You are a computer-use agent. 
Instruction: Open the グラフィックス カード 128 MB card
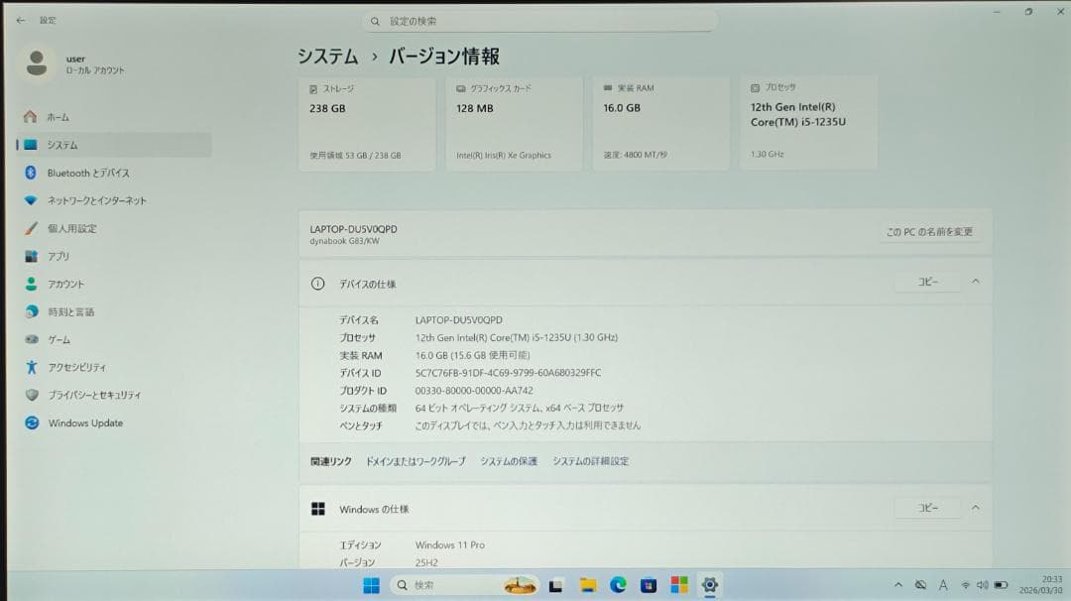tap(514, 123)
